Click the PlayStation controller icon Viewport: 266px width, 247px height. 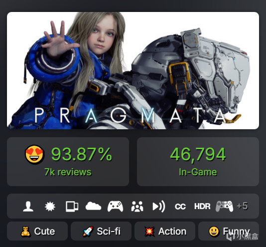[224, 207]
